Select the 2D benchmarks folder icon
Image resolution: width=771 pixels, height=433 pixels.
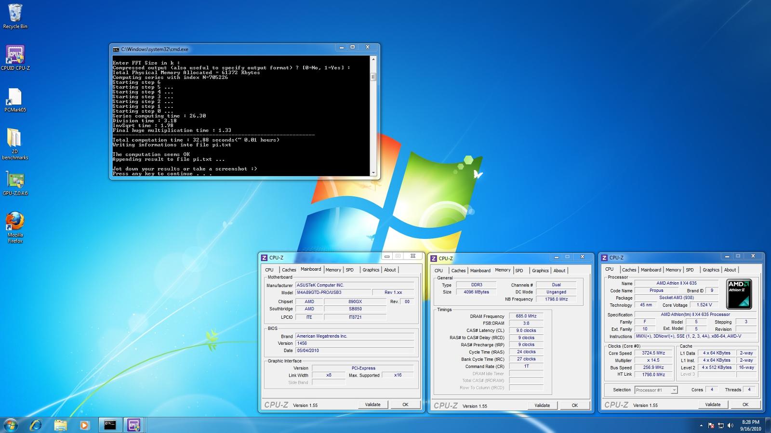pos(15,144)
